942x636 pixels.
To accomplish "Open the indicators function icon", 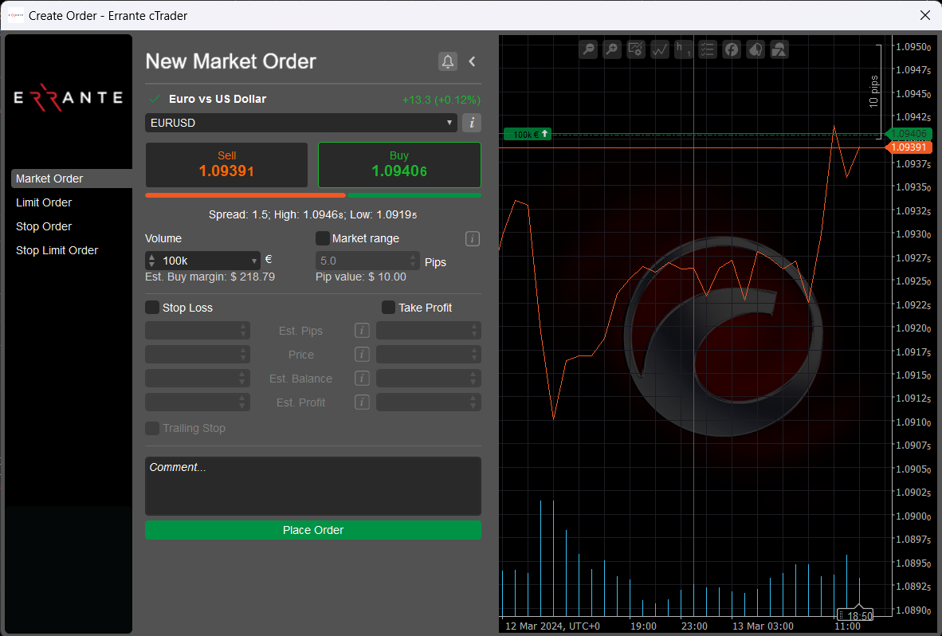I will coord(732,49).
